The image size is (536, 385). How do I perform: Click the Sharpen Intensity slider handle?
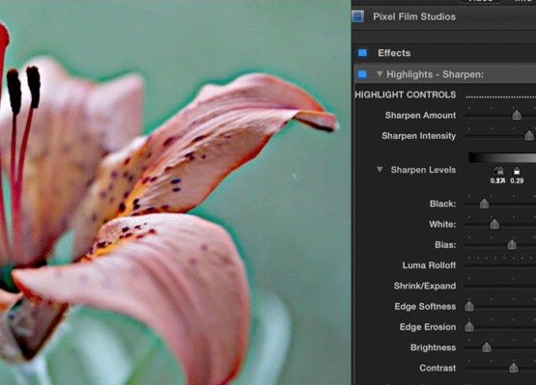529,136
